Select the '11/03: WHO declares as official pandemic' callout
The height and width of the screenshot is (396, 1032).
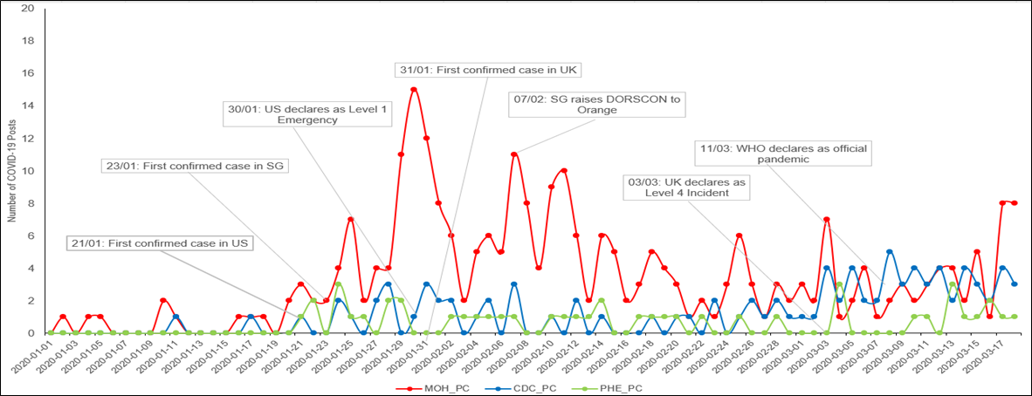[x=784, y=154]
